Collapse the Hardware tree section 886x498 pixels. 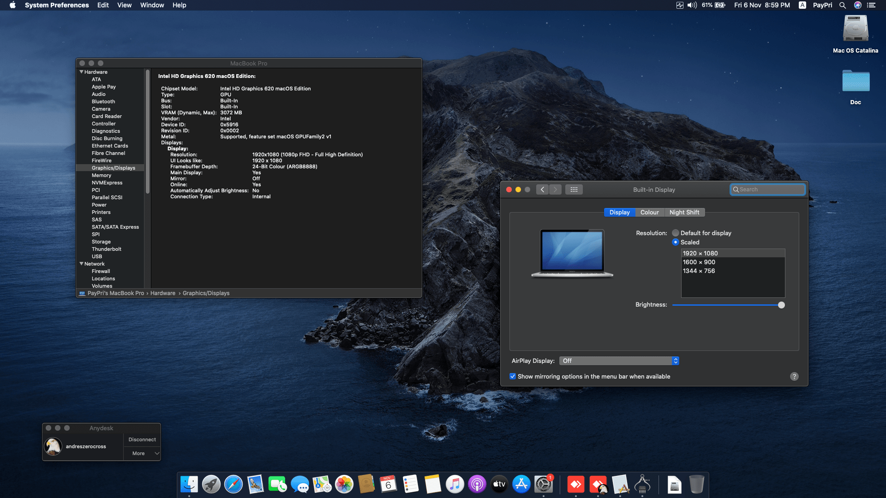82,72
